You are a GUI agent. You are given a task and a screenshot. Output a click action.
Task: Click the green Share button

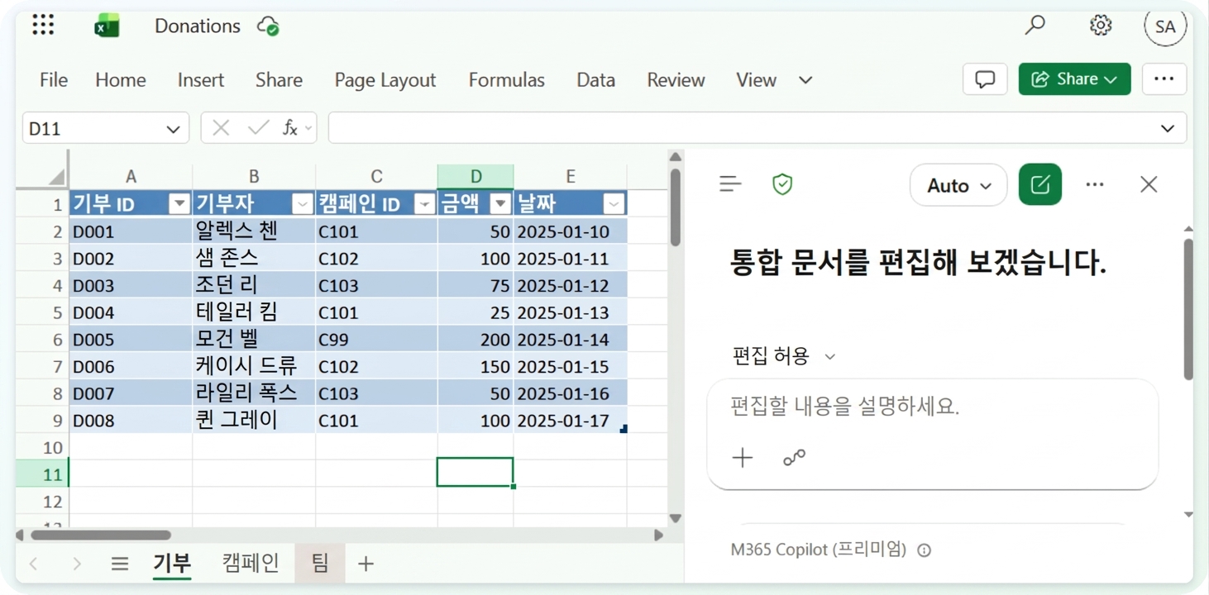[1074, 79]
